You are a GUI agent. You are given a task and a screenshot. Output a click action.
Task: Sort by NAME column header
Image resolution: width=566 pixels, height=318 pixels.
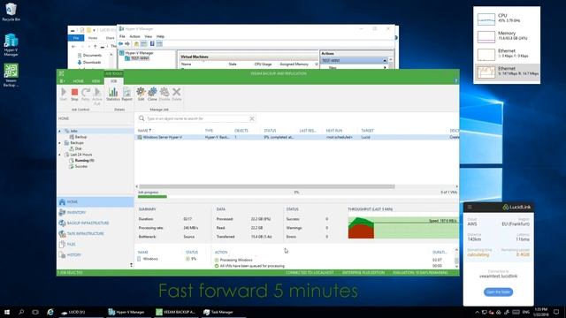(144, 131)
